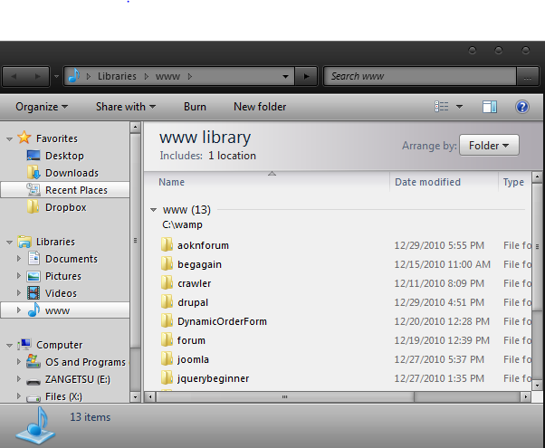Expand the Videos library
Screen dimensions: 545x448
tap(19, 293)
